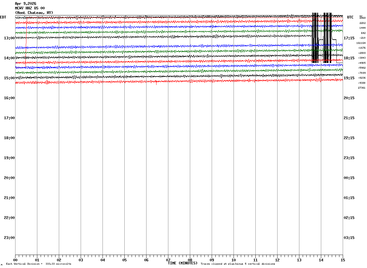
Task: Click the "14:00" EDT time label
Action: pos(9,58)
